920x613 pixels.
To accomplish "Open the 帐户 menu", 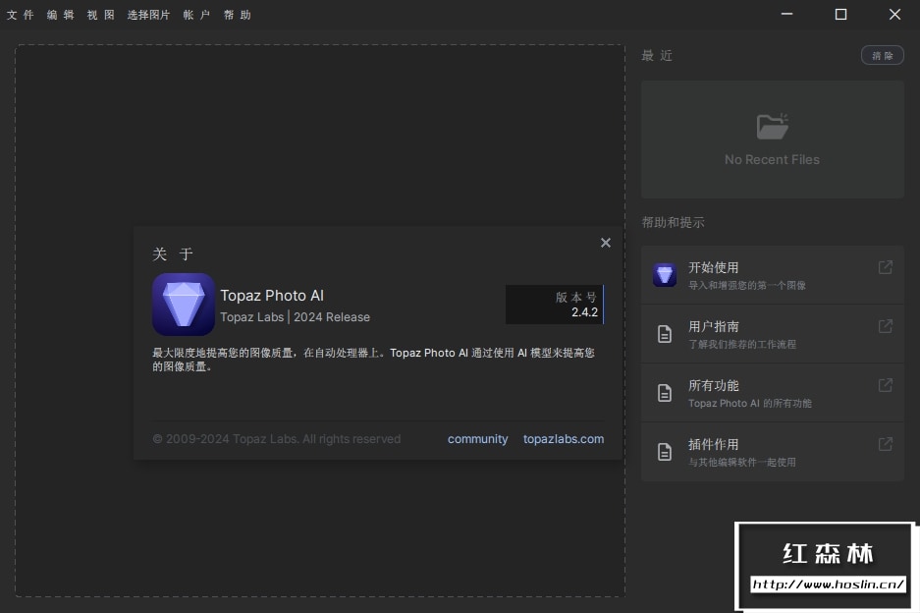I will click(196, 15).
